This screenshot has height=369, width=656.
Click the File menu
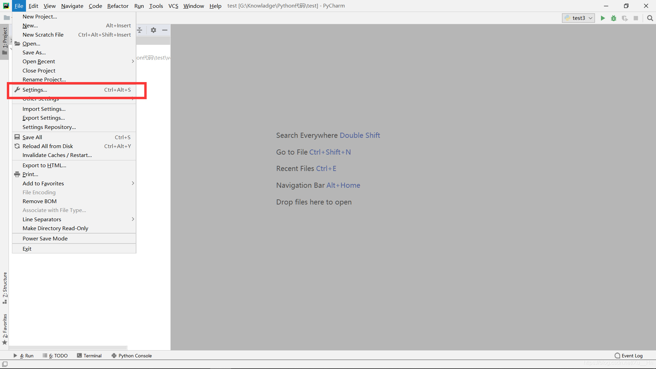(x=19, y=6)
